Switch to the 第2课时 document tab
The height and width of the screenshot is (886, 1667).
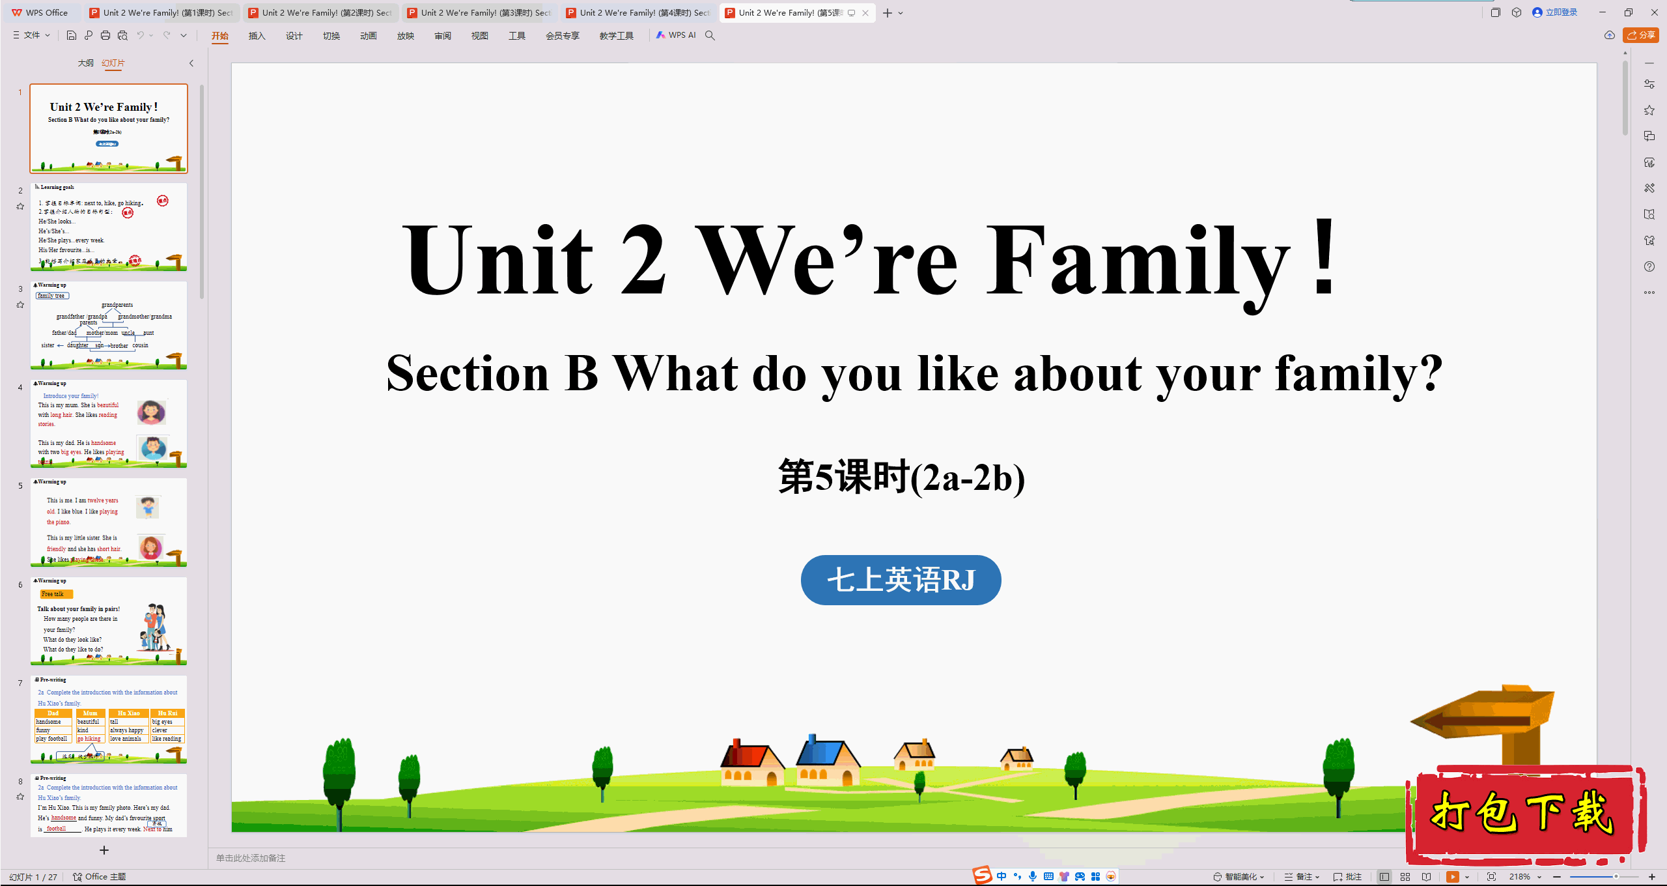(x=320, y=13)
